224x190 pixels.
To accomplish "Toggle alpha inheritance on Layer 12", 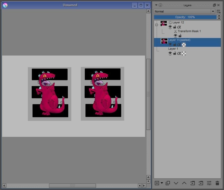I will coord(179,27).
